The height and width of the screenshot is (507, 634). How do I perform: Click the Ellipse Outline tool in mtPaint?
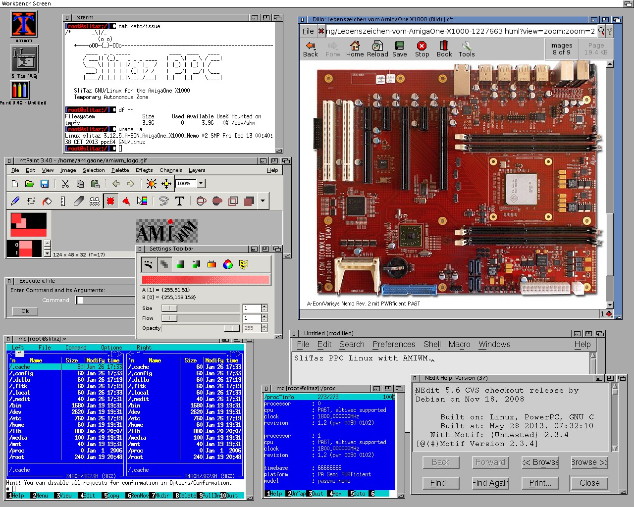coord(201,201)
